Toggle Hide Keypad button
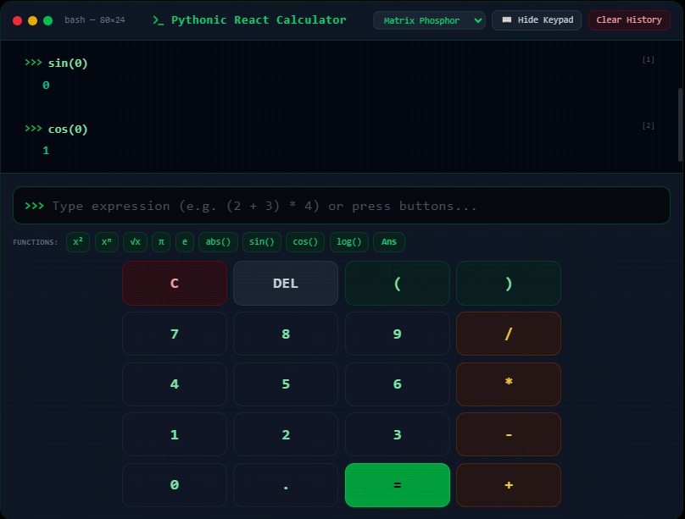685x519 pixels. [x=537, y=20]
